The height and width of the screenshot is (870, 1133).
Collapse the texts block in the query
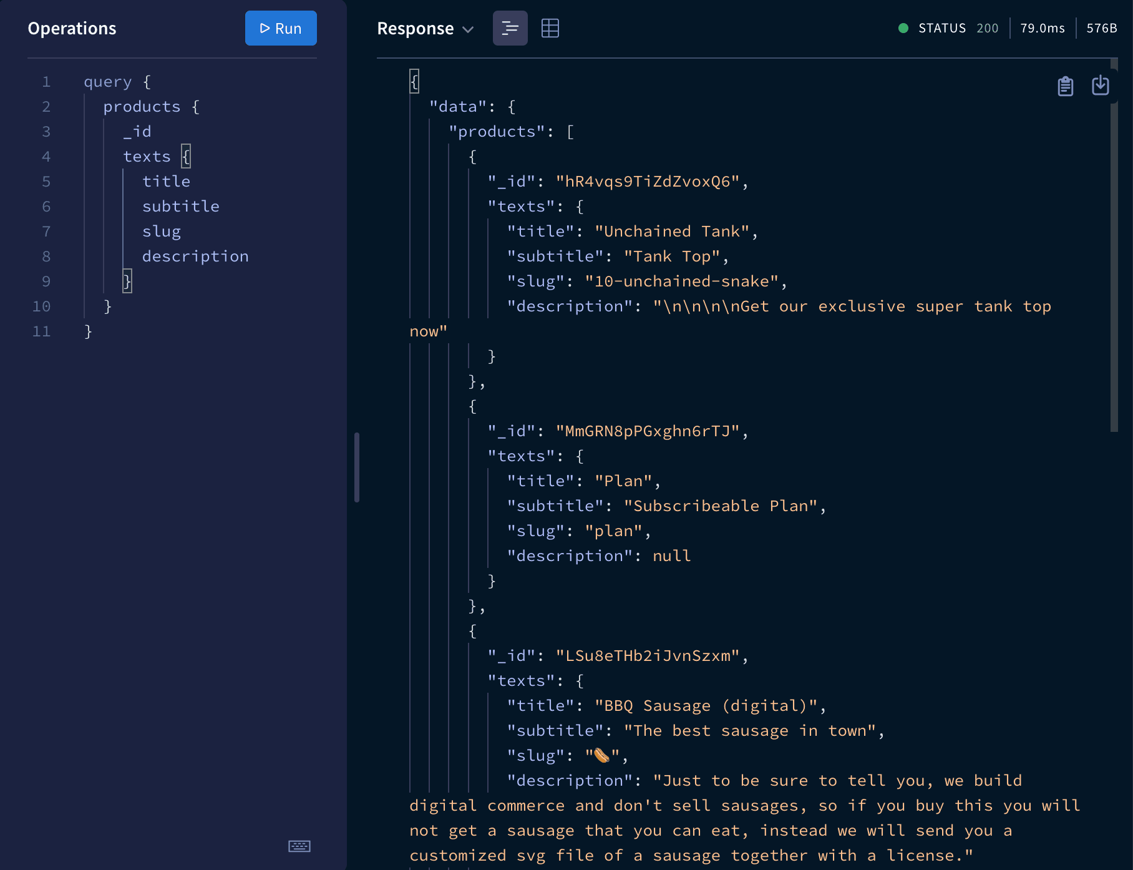185,157
